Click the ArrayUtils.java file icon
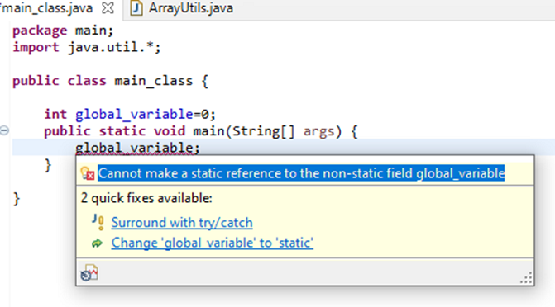555x307 pixels. pos(136,8)
